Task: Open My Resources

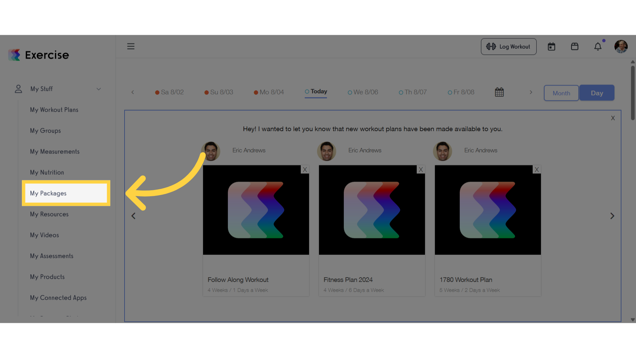Action: point(49,214)
